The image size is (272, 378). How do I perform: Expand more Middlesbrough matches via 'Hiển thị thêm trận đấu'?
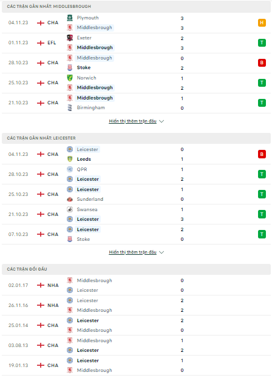pos(132,121)
